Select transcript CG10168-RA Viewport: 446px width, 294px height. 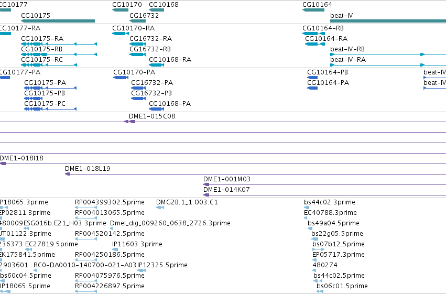point(157,65)
